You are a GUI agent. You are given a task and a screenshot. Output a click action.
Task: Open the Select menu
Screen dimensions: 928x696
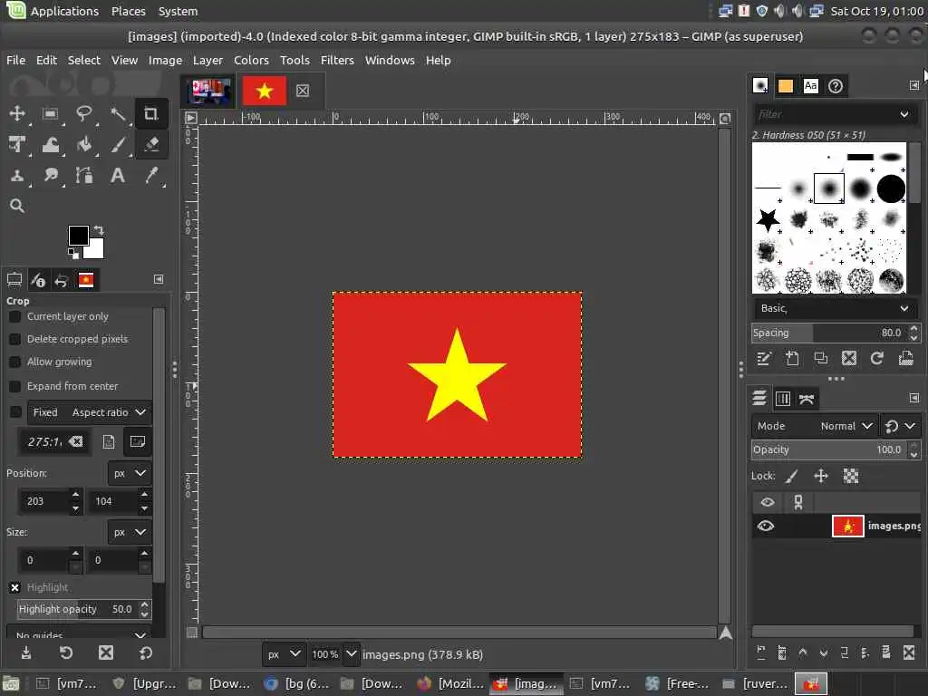84,61
